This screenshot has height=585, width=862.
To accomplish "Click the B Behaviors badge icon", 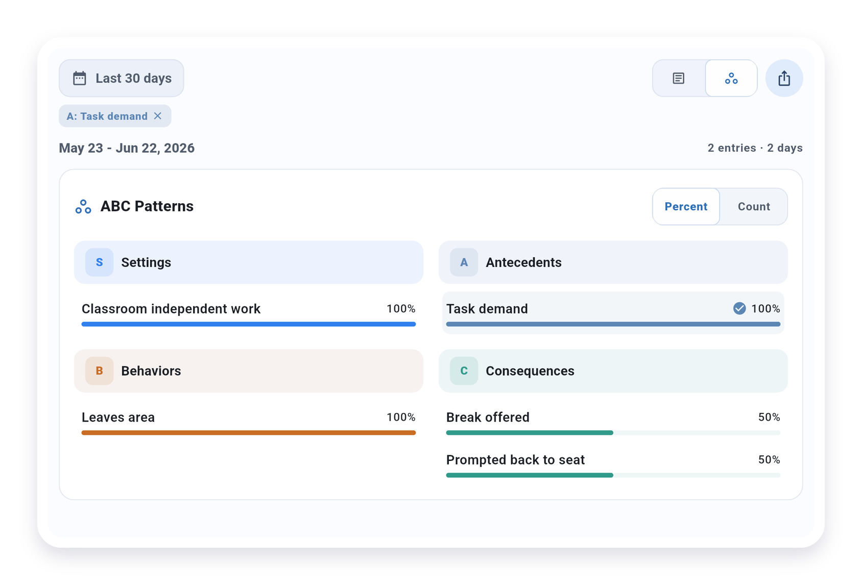I will click(x=99, y=371).
